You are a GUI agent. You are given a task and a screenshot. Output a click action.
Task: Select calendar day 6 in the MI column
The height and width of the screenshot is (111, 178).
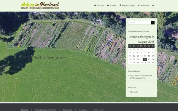[138, 53]
